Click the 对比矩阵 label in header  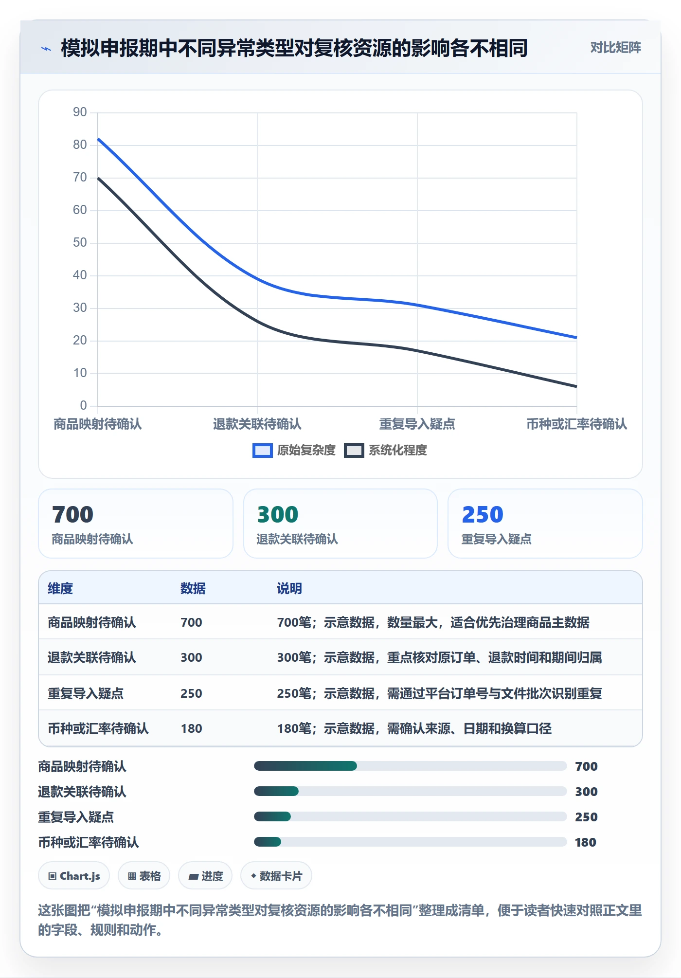click(x=615, y=48)
